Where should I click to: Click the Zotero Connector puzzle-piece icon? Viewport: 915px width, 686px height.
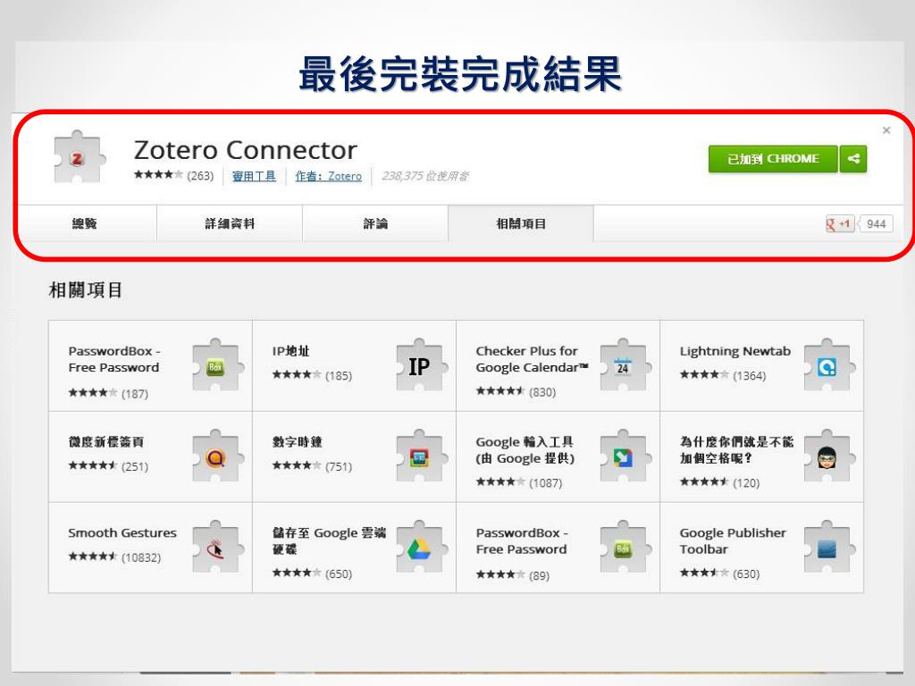pos(80,156)
